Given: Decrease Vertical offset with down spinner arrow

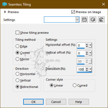Looking at the screenshot, I should pos(87,54).
